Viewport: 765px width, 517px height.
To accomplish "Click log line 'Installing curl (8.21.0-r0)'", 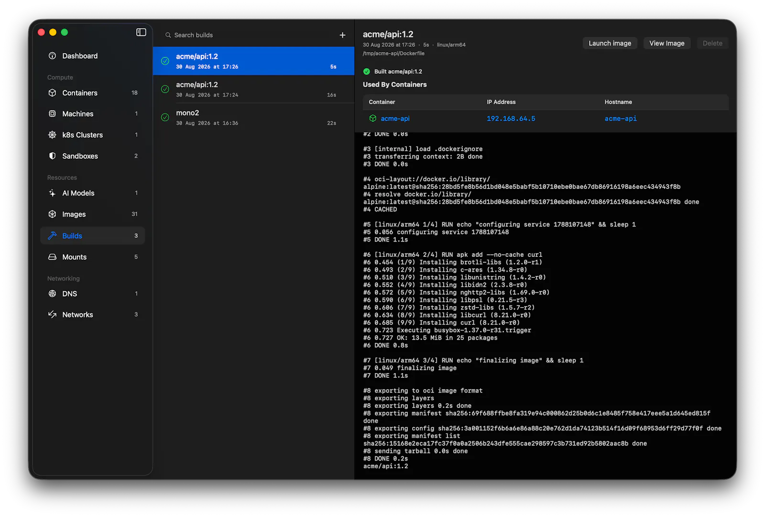I will [441, 323].
